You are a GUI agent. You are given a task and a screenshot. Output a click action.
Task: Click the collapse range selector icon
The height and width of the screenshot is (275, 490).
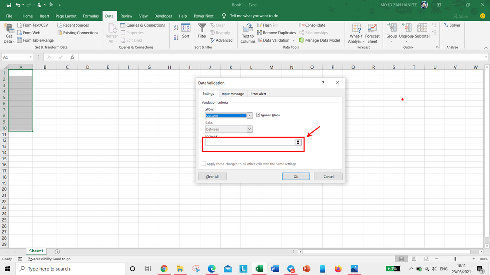298,142
